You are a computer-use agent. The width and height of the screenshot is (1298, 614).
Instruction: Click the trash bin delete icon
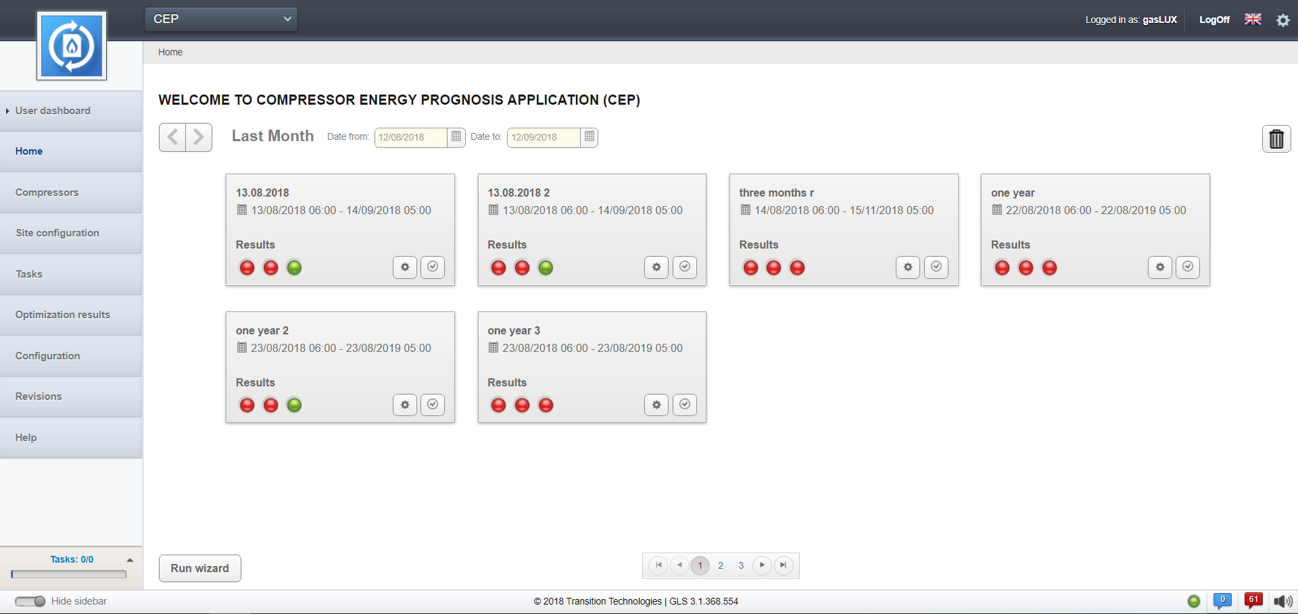(1276, 139)
